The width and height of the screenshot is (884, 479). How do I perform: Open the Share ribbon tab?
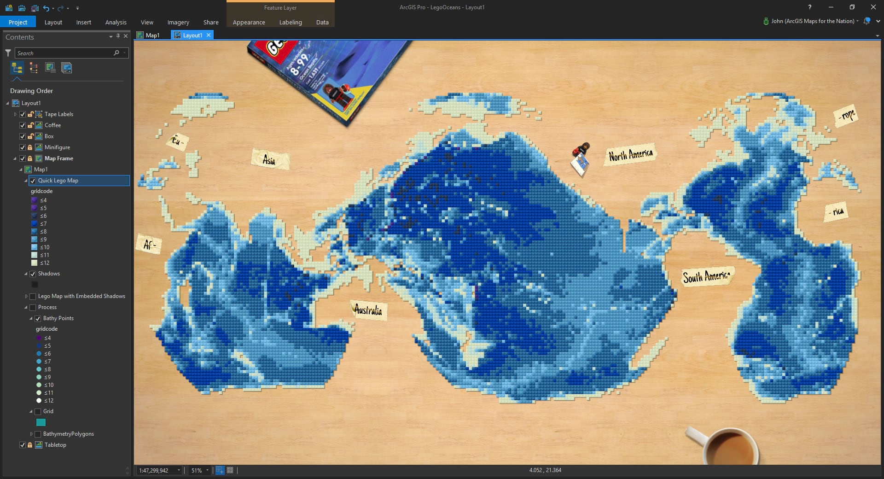(211, 22)
